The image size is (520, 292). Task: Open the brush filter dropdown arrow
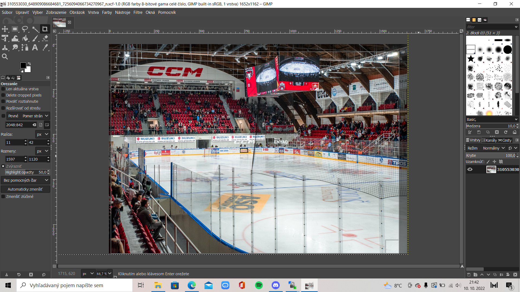[x=516, y=27]
